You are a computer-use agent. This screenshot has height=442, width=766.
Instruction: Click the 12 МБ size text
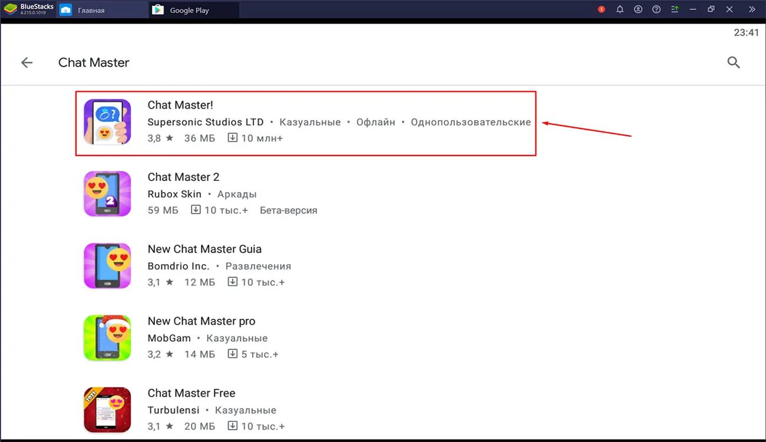click(200, 282)
